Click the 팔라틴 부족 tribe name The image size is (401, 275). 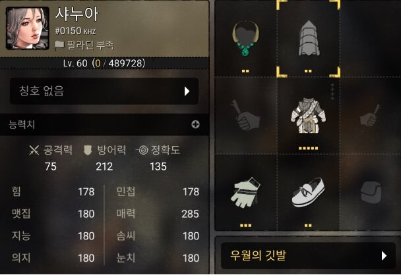(x=90, y=45)
